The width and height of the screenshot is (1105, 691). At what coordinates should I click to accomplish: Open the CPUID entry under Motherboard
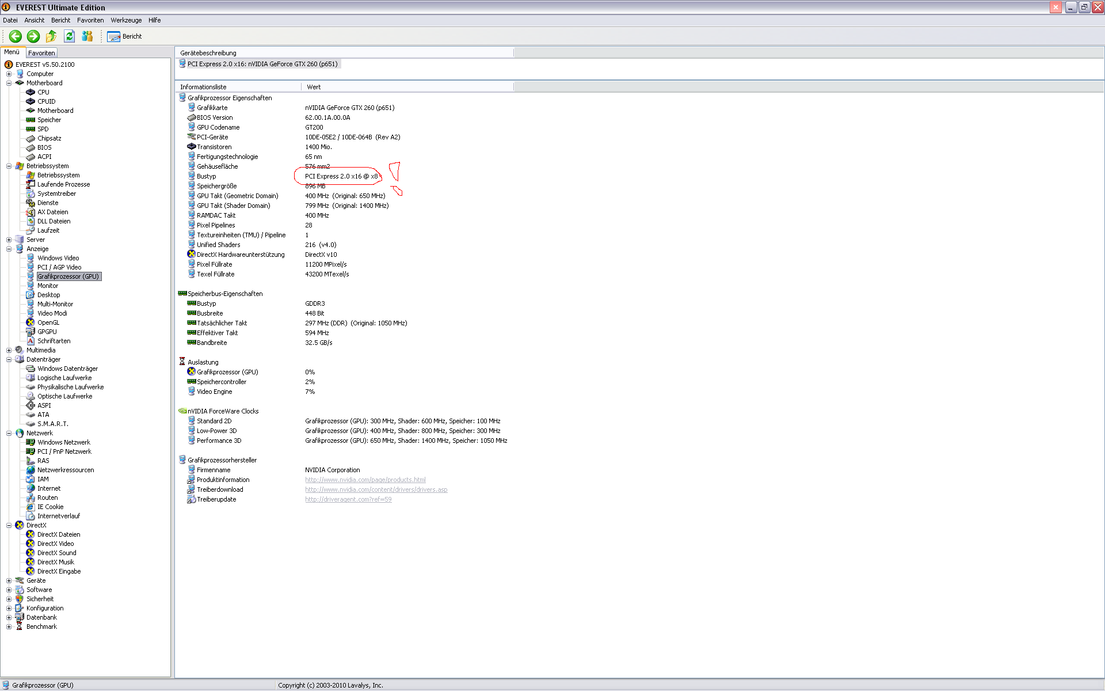click(x=46, y=101)
